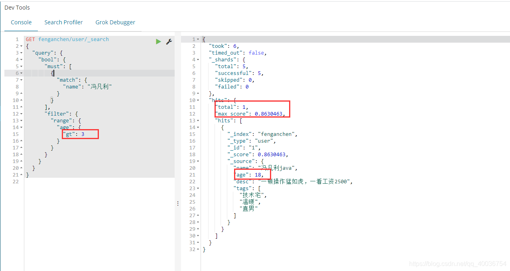The image size is (510, 271).
Task: Click the "name": "冯凡利" query line
Action: click(87, 87)
